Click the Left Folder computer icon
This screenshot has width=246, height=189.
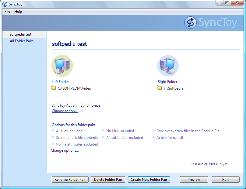tap(62, 66)
